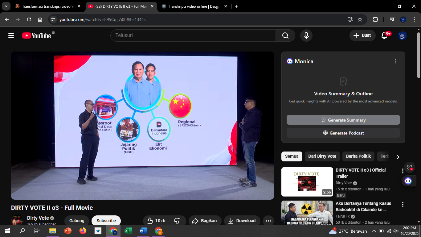Screen dimensions: 421x237
Task: Open options for Aku Bertanya video
Action: coord(403,204)
